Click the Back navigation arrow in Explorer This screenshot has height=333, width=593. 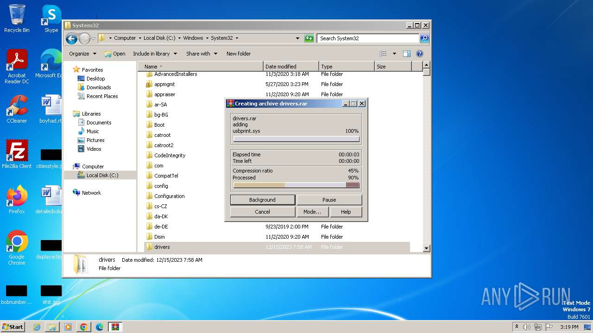pos(71,38)
